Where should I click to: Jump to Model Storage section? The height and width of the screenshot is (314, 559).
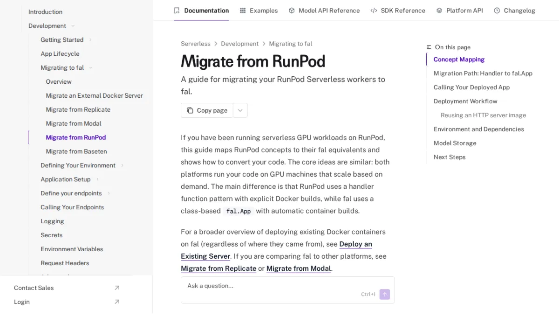coord(455,143)
